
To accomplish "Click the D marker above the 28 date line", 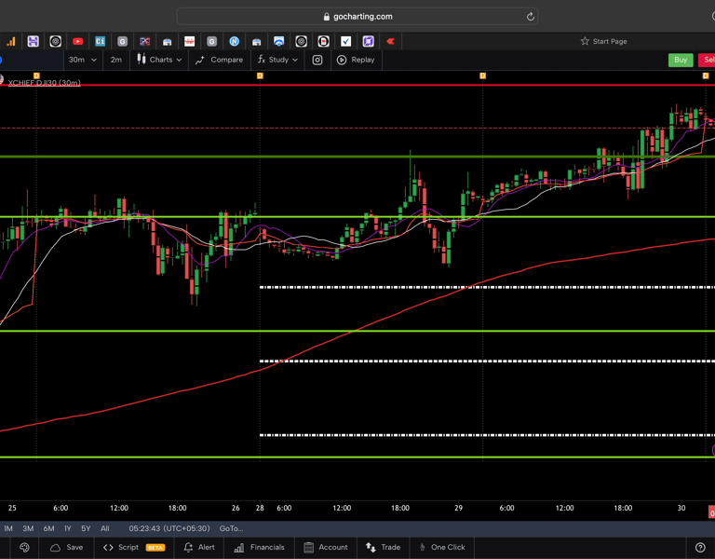I will pos(260,75).
